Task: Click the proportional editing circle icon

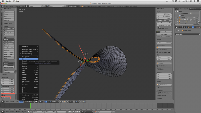Action: 70,102
